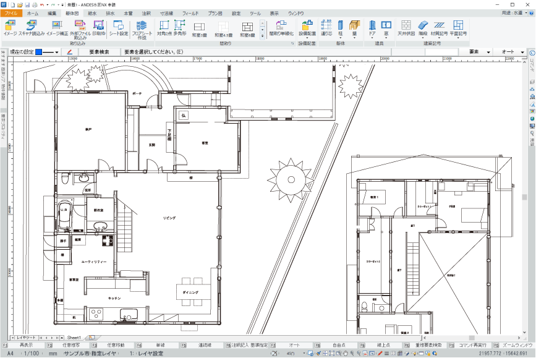Select the 対角2点 room layout tool

pos(164,26)
